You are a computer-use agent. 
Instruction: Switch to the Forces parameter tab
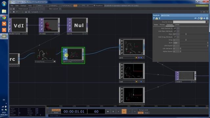(162, 25)
